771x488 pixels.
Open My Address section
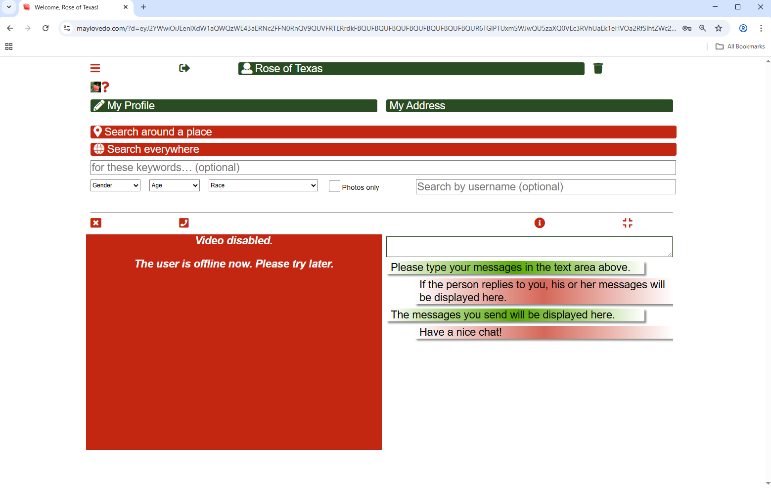coord(529,106)
